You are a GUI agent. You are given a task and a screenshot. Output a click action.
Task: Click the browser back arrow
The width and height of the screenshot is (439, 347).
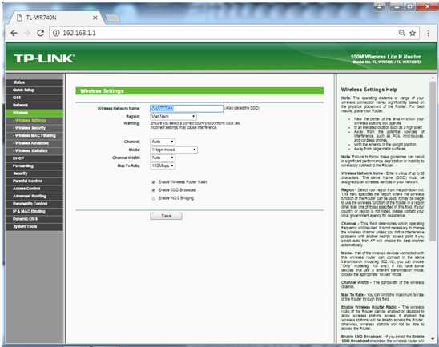[14, 33]
